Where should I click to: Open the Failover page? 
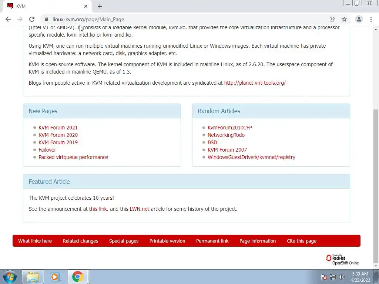coord(47,150)
